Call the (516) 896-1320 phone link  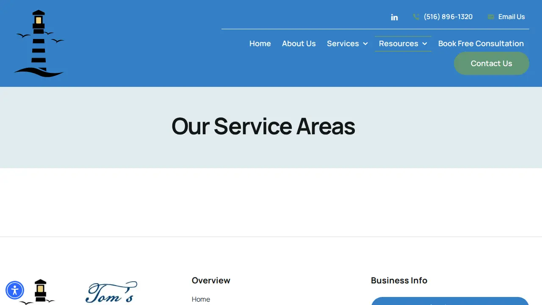coord(448,17)
